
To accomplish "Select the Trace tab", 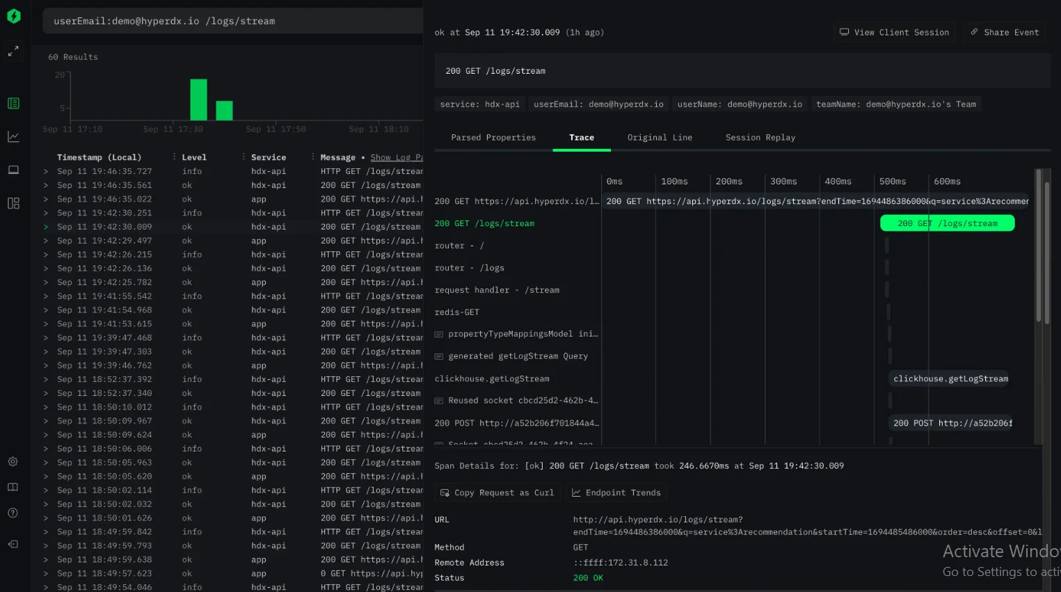I will (582, 138).
